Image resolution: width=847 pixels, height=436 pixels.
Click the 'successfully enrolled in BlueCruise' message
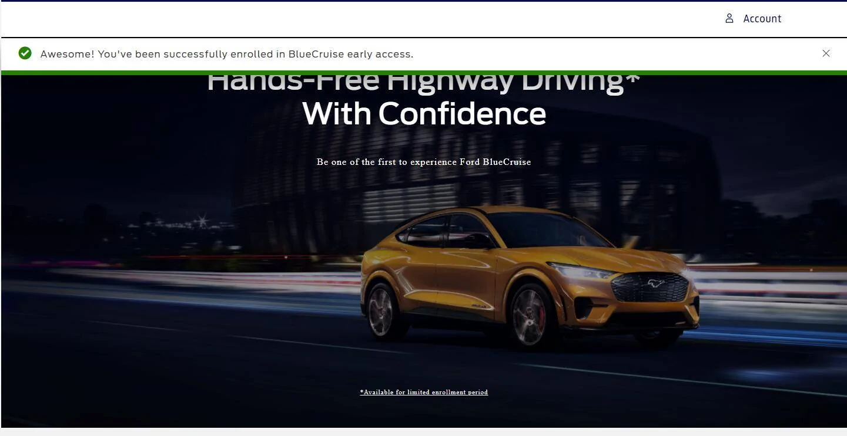coord(227,54)
